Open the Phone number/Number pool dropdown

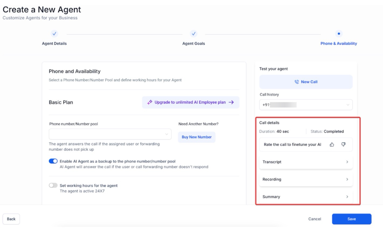(110, 134)
